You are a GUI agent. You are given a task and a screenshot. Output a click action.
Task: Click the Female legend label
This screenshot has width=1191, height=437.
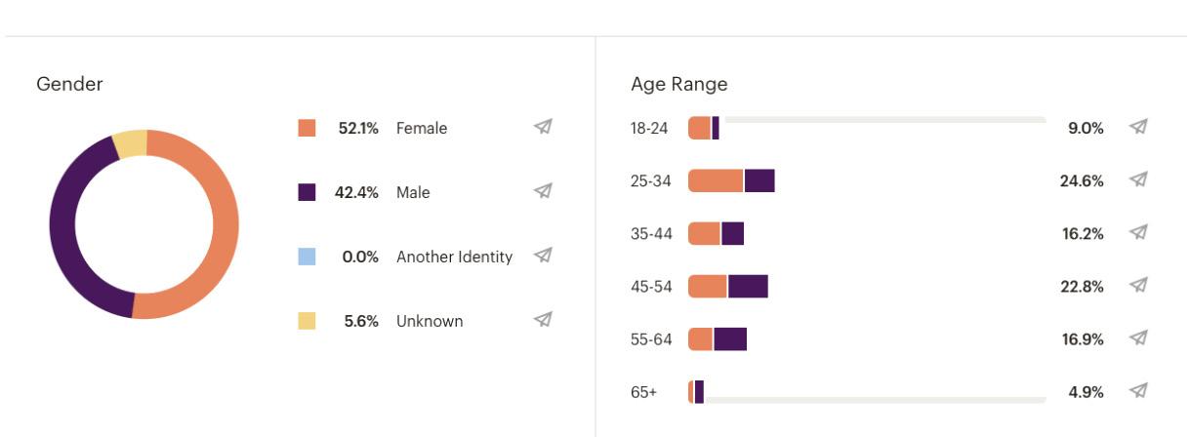422,128
